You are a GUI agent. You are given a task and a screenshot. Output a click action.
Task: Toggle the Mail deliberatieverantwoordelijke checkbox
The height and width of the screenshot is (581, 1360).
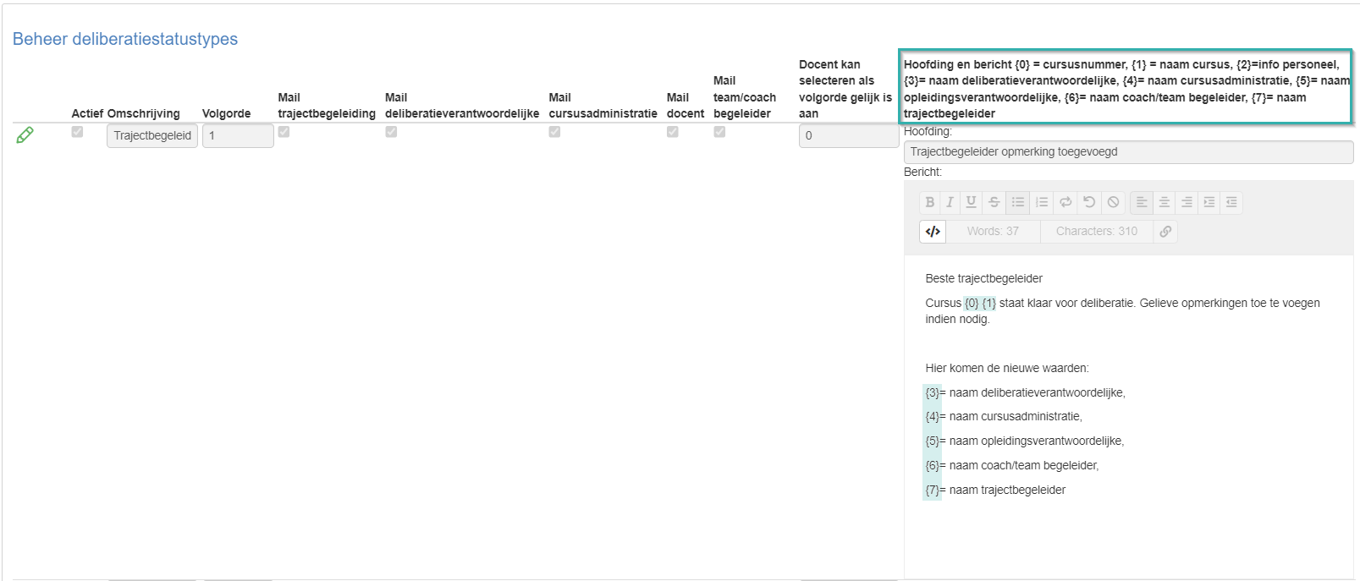pyautogui.click(x=391, y=132)
